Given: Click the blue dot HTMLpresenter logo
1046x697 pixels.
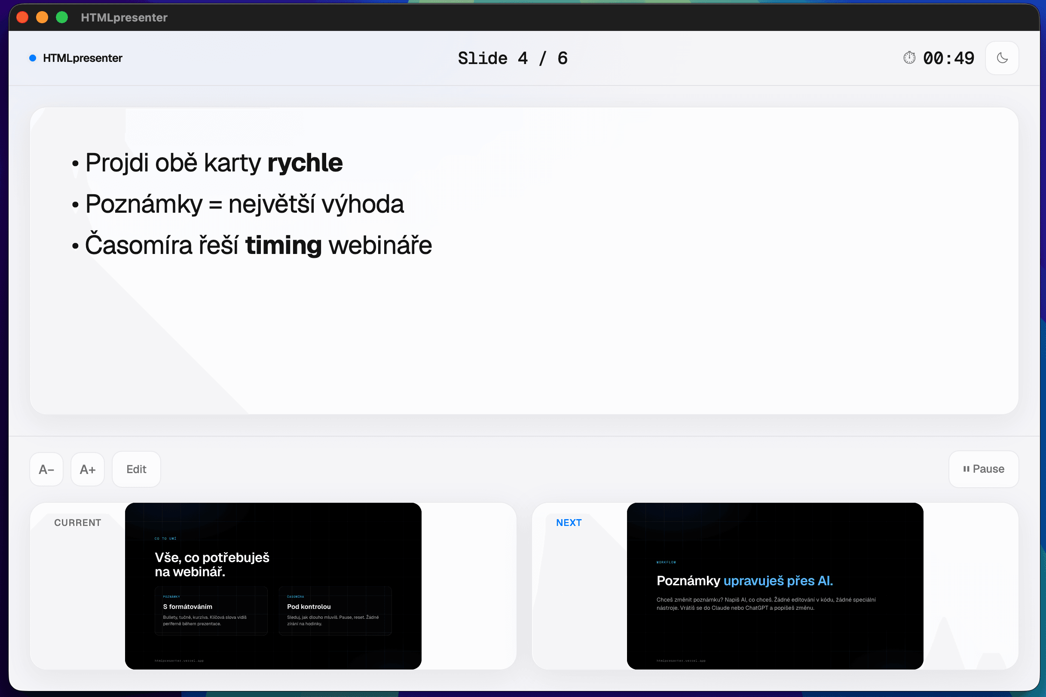Looking at the screenshot, I should tap(33, 58).
